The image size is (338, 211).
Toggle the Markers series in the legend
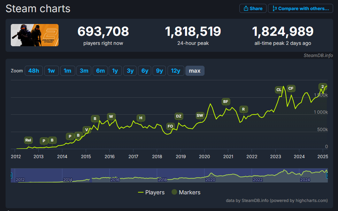tap(186, 192)
